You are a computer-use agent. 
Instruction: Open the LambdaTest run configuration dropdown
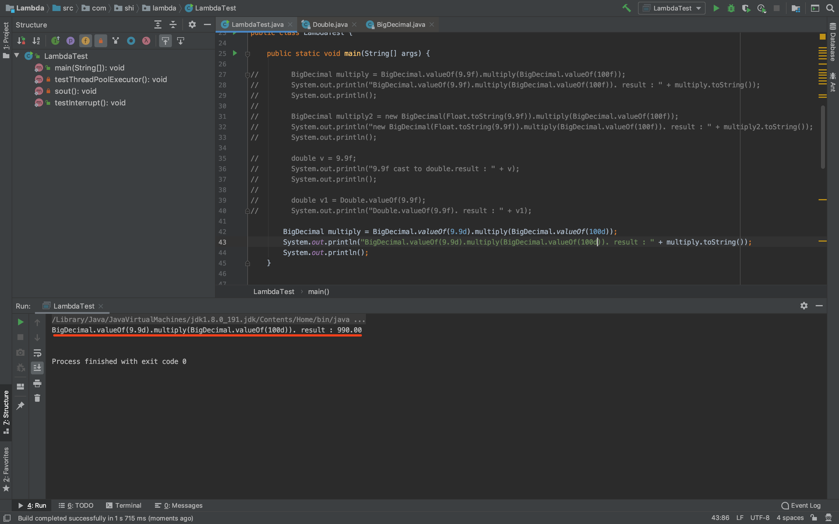click(671, 8)
